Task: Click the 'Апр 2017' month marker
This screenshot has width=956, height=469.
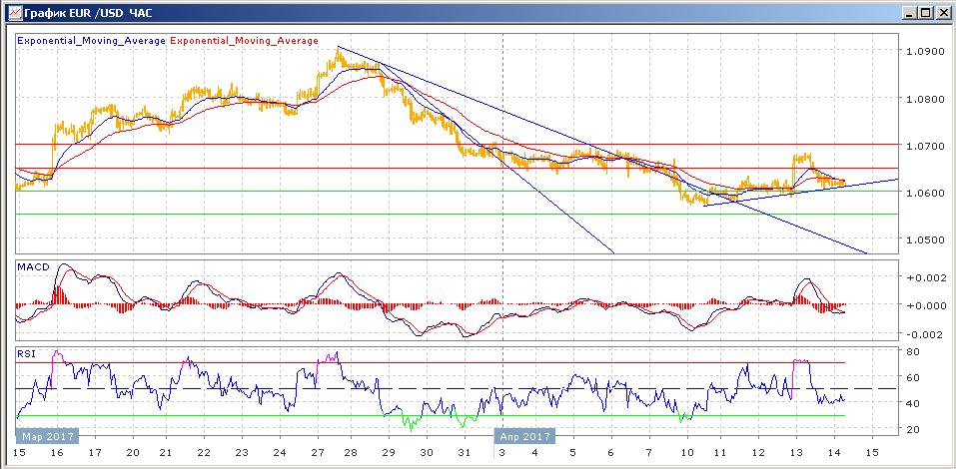Action: [524, 436]
